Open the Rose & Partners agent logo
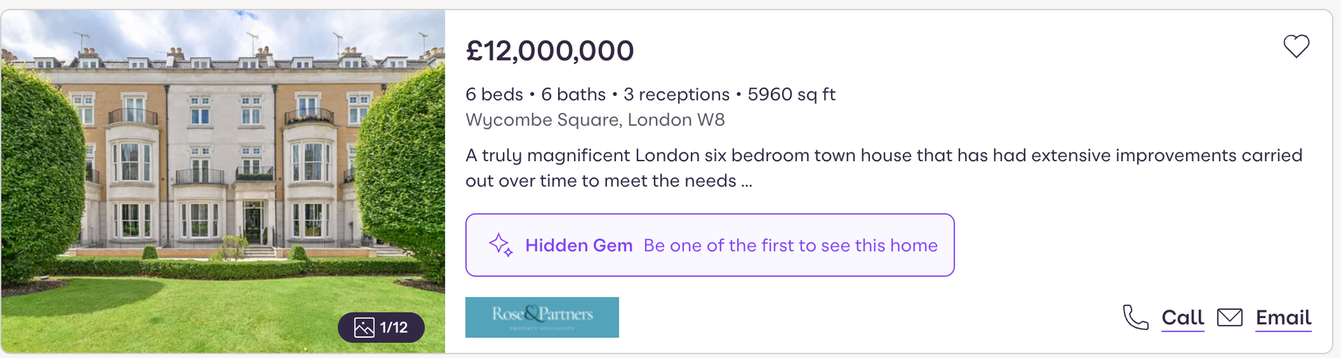Image resolution: width=1341 pixels, height=358 pixels. [542, 318]
